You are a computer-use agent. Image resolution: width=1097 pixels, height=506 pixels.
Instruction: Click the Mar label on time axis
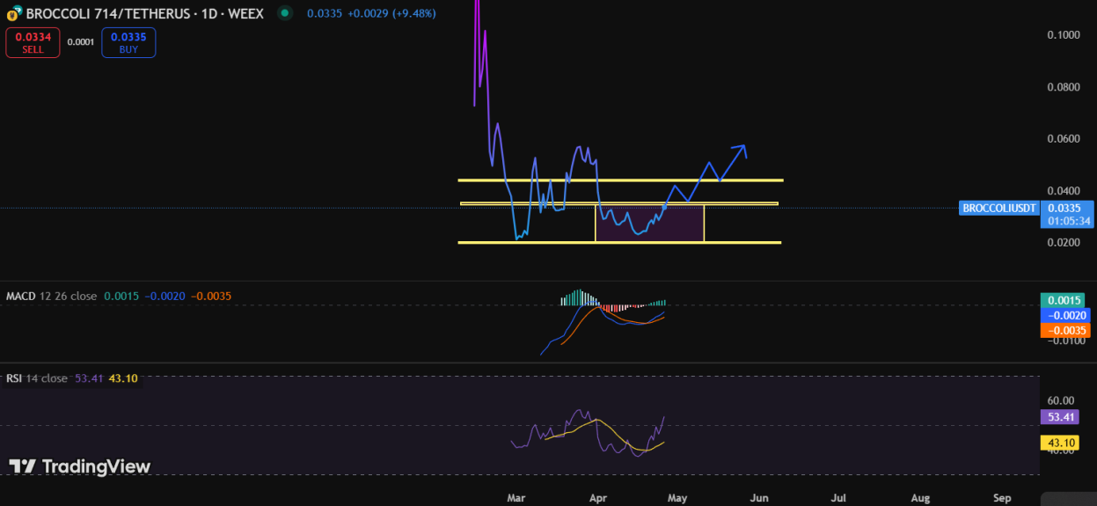pos(516,498)
